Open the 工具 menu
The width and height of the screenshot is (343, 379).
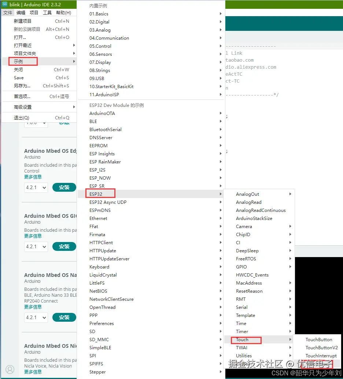coord(47,12)
